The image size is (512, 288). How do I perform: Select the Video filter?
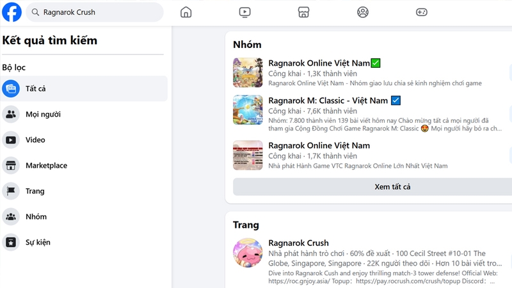coord(84,140)
